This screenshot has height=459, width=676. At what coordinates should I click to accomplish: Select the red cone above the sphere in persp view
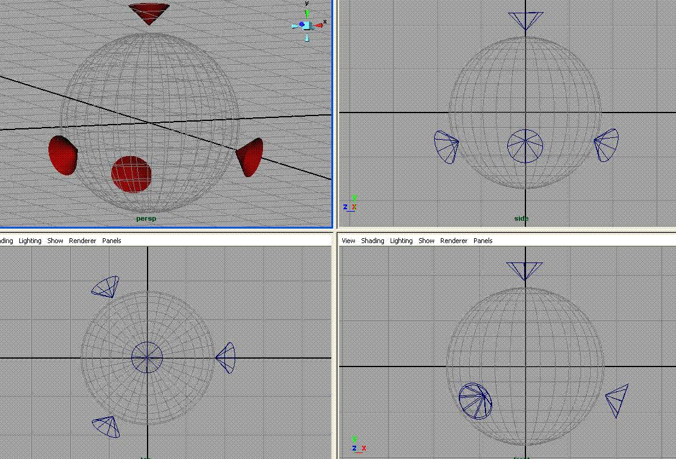tap(149, 12)
